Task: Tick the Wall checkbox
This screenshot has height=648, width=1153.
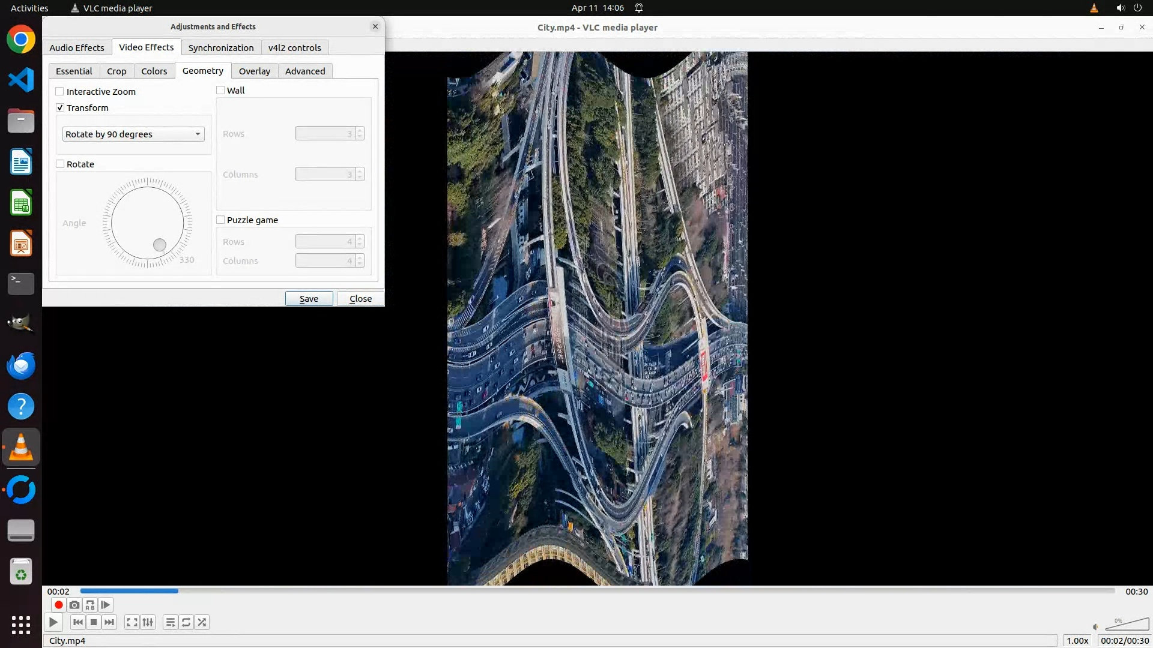Action: pos(221,91)
